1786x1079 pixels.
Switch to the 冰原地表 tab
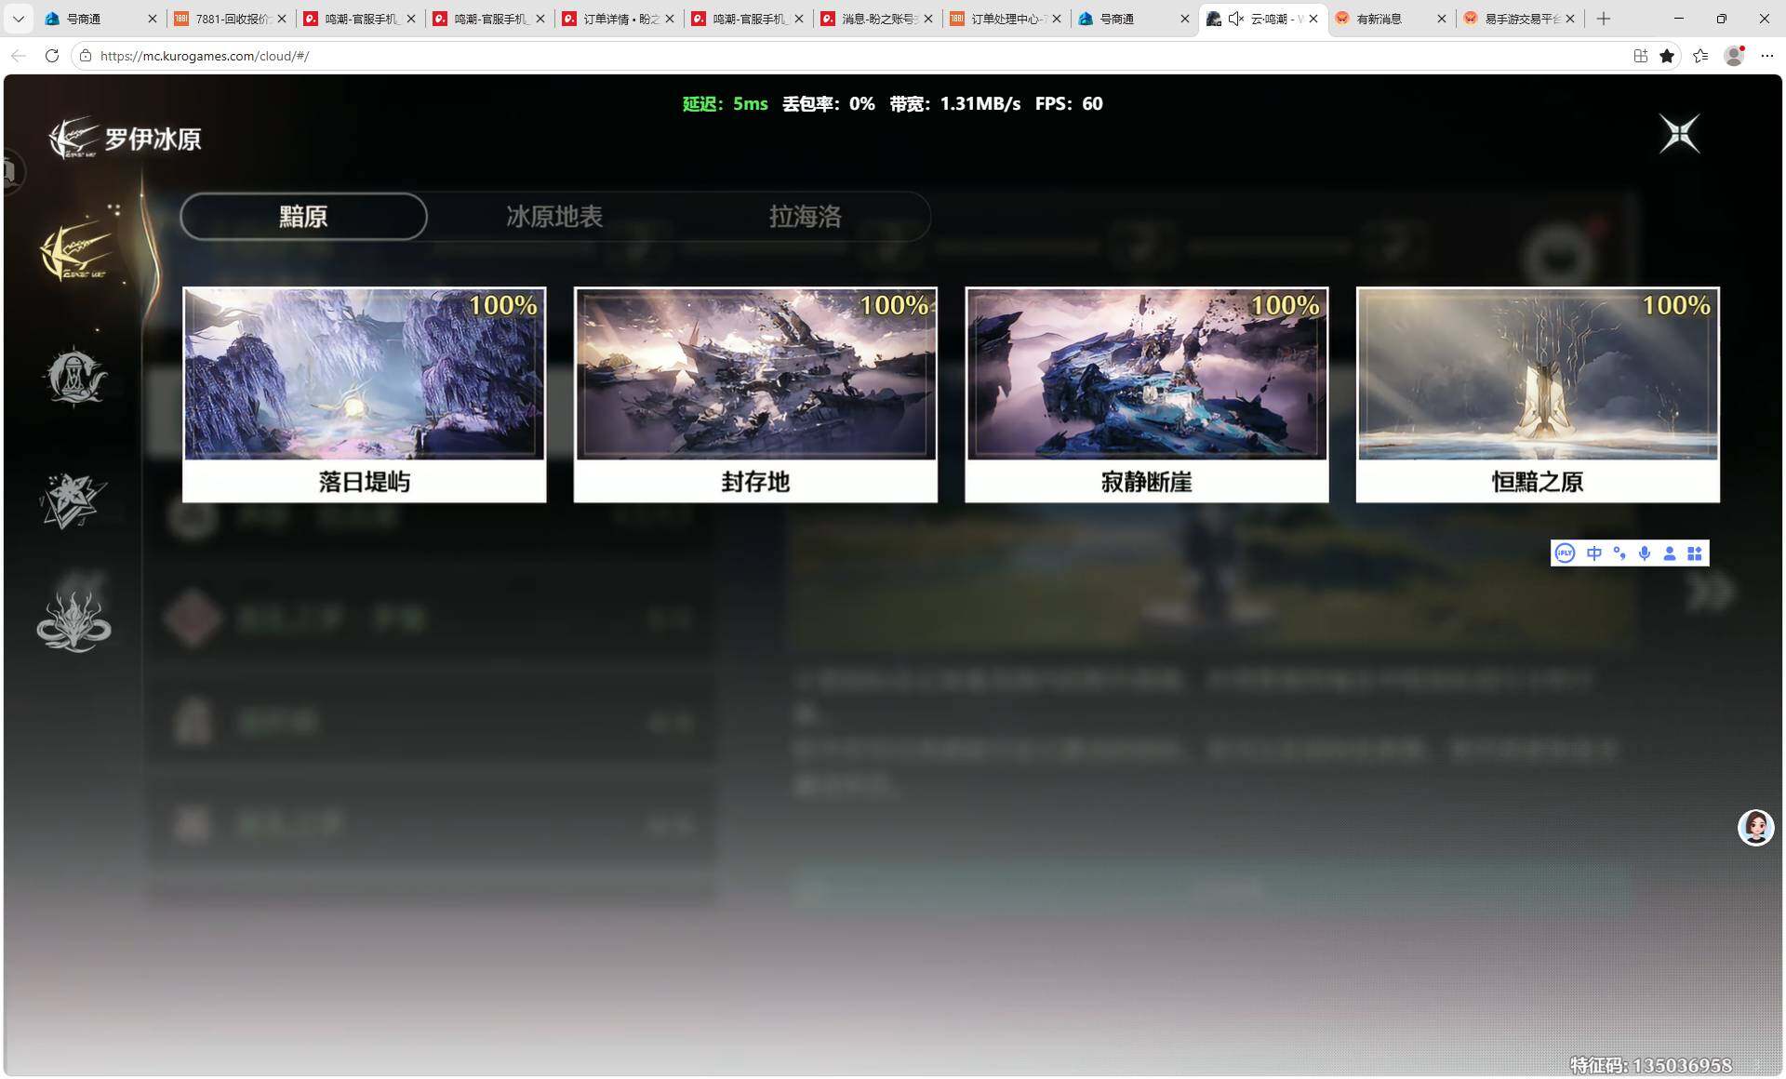pyautogui.click(x=554, y=217)
